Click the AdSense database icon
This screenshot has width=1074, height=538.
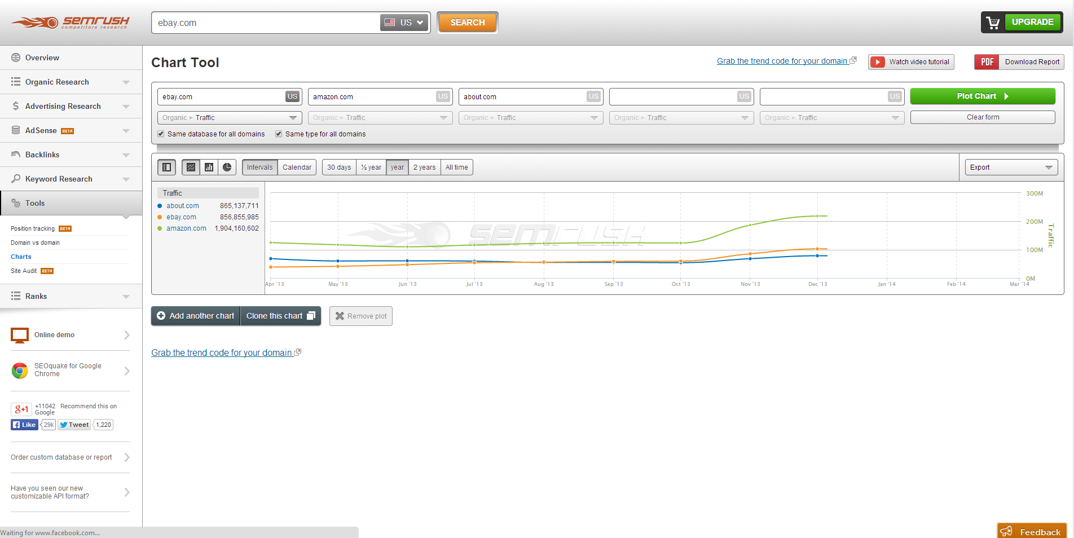[x=16, y=130]
